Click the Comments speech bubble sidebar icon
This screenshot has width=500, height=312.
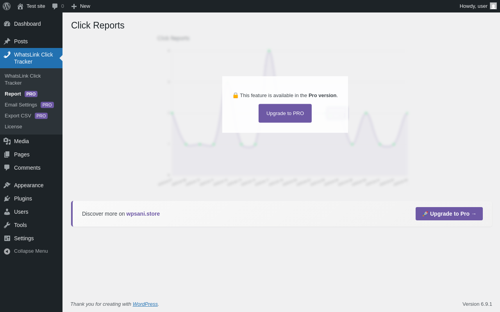pos(7,168)
